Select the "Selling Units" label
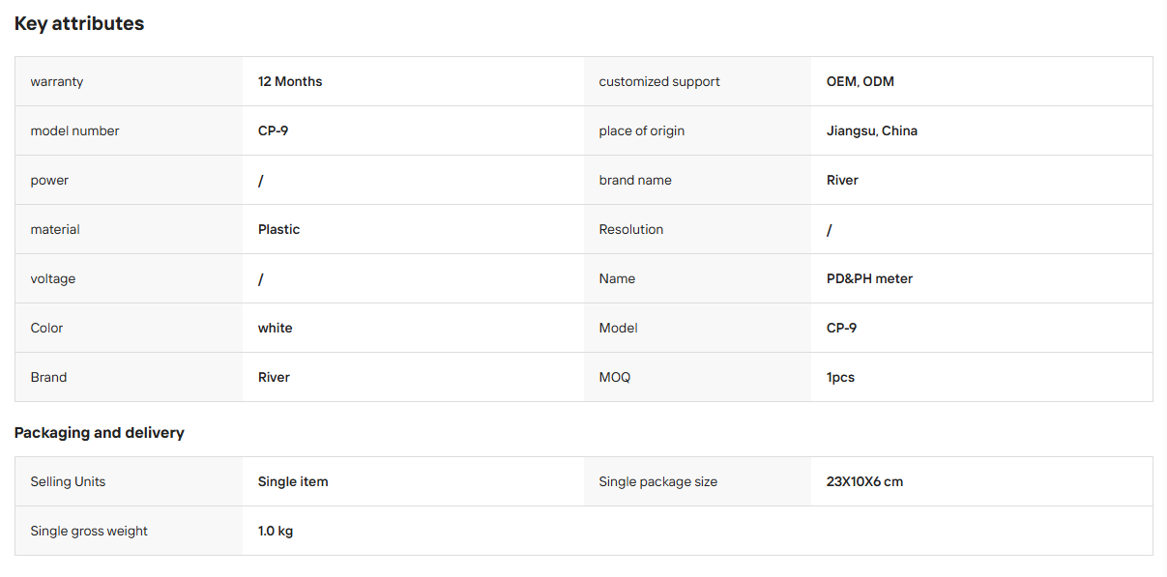 [68, 482]
